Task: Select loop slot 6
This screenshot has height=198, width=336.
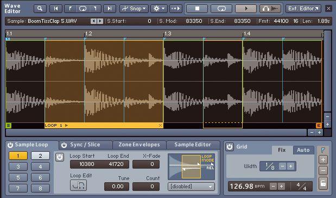Action: tap(40, 177)
